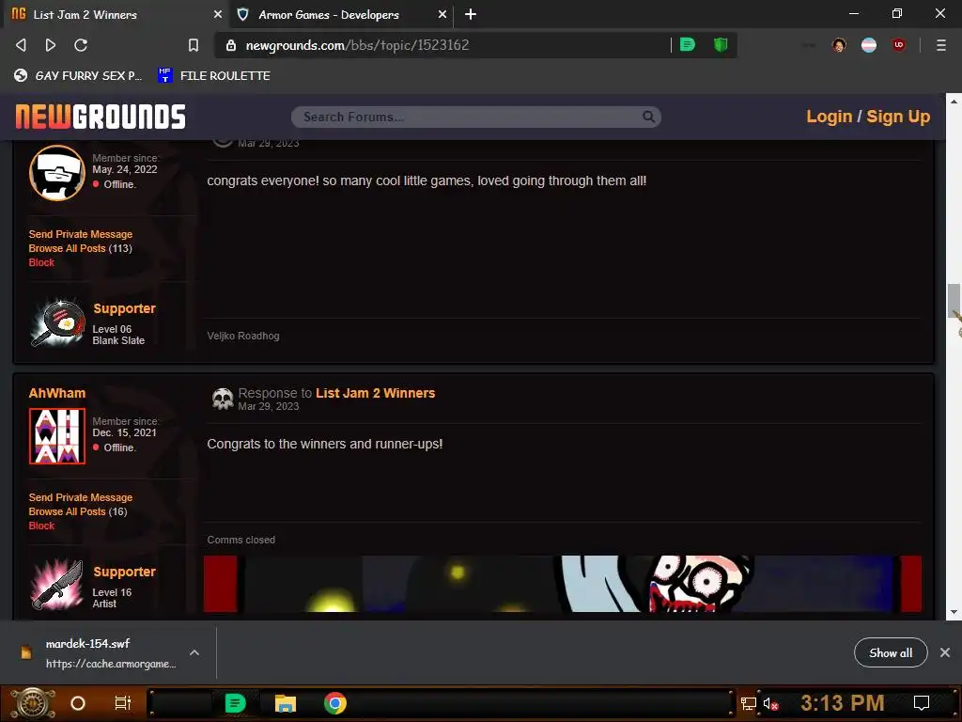Viewport: 962px width, 722px height.
Task: Click the green reader extension icon in address bar
Action: coord(688,44)
